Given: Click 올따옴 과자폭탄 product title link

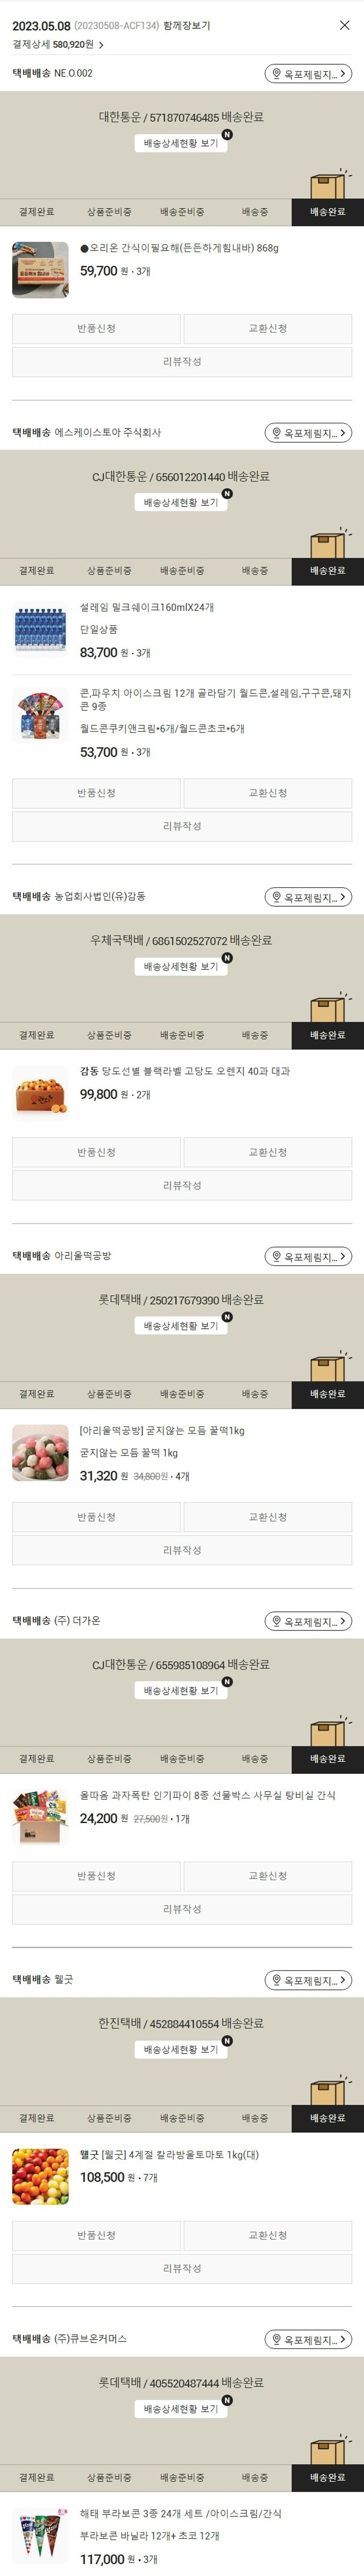Looking at the screenshot, I should pos(207,1795).
